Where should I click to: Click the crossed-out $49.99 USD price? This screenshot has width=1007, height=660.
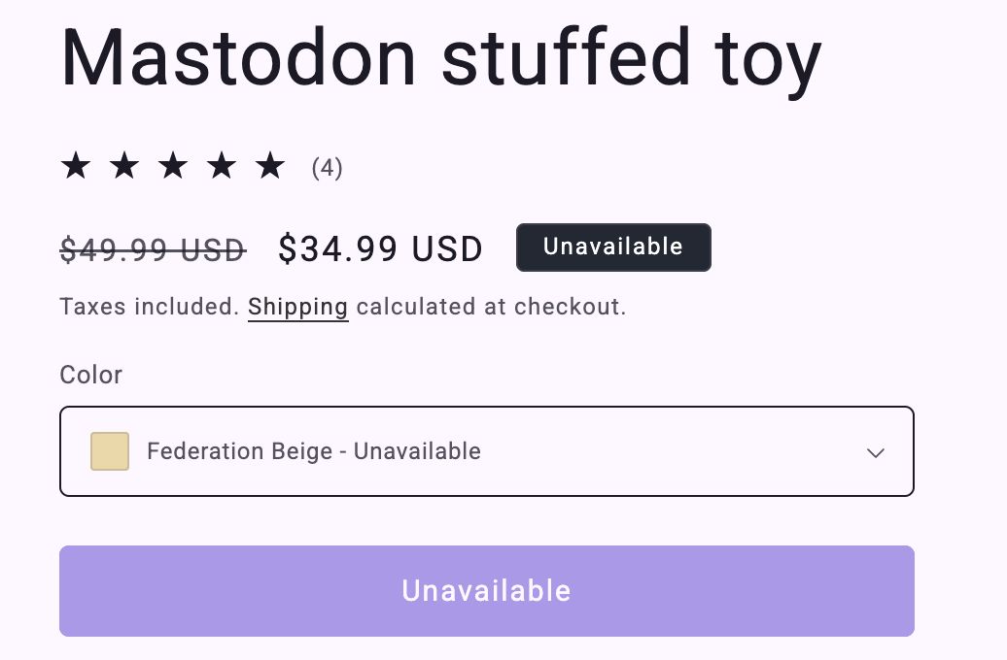(x=153, y=250)
